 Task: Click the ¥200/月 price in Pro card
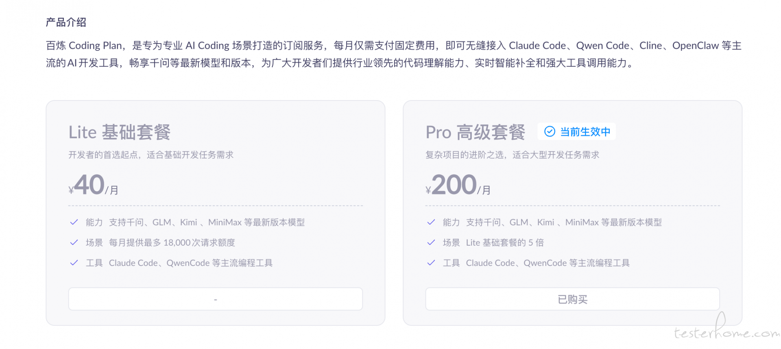[x=458, y=185]
